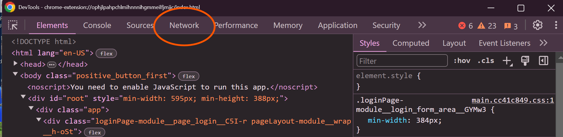Open the three-dot customize DevTools menu
Viewport: 563px width, 137px height.
[556, 25]
